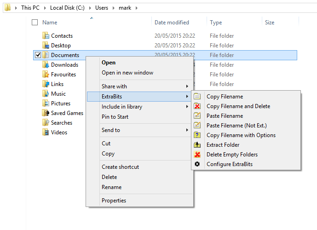317x230 pixels.
Task: Click the Saved Games folder icon
Action: [46, 113]
